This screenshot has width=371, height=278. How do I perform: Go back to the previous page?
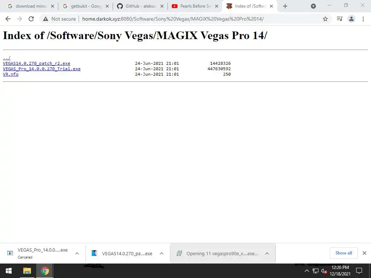coord(8,19)
